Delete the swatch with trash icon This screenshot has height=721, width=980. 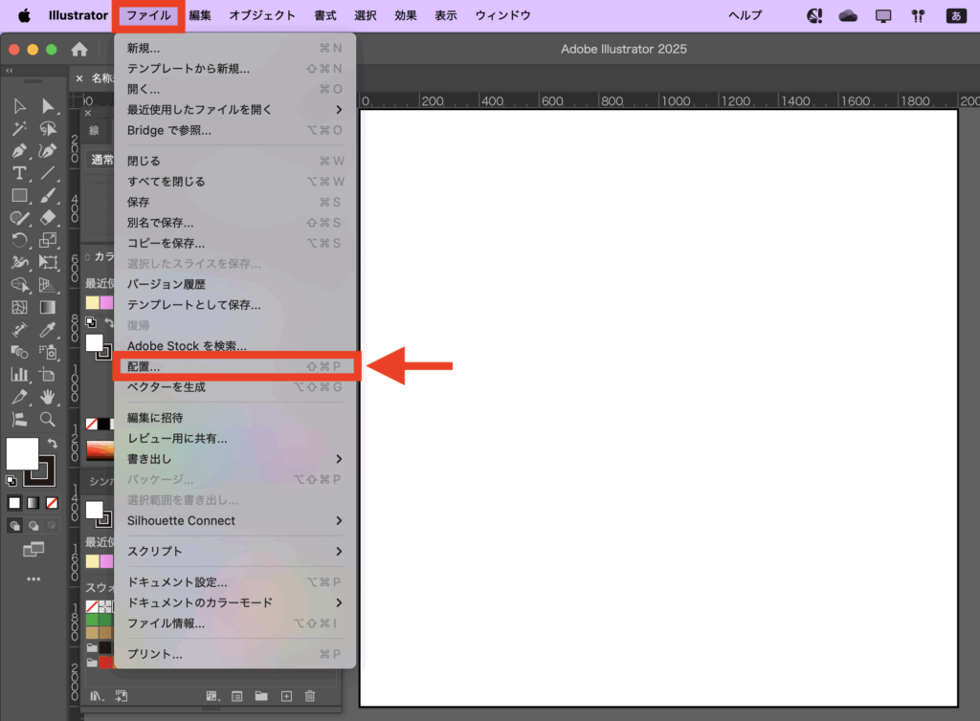(x=310, y=696)
